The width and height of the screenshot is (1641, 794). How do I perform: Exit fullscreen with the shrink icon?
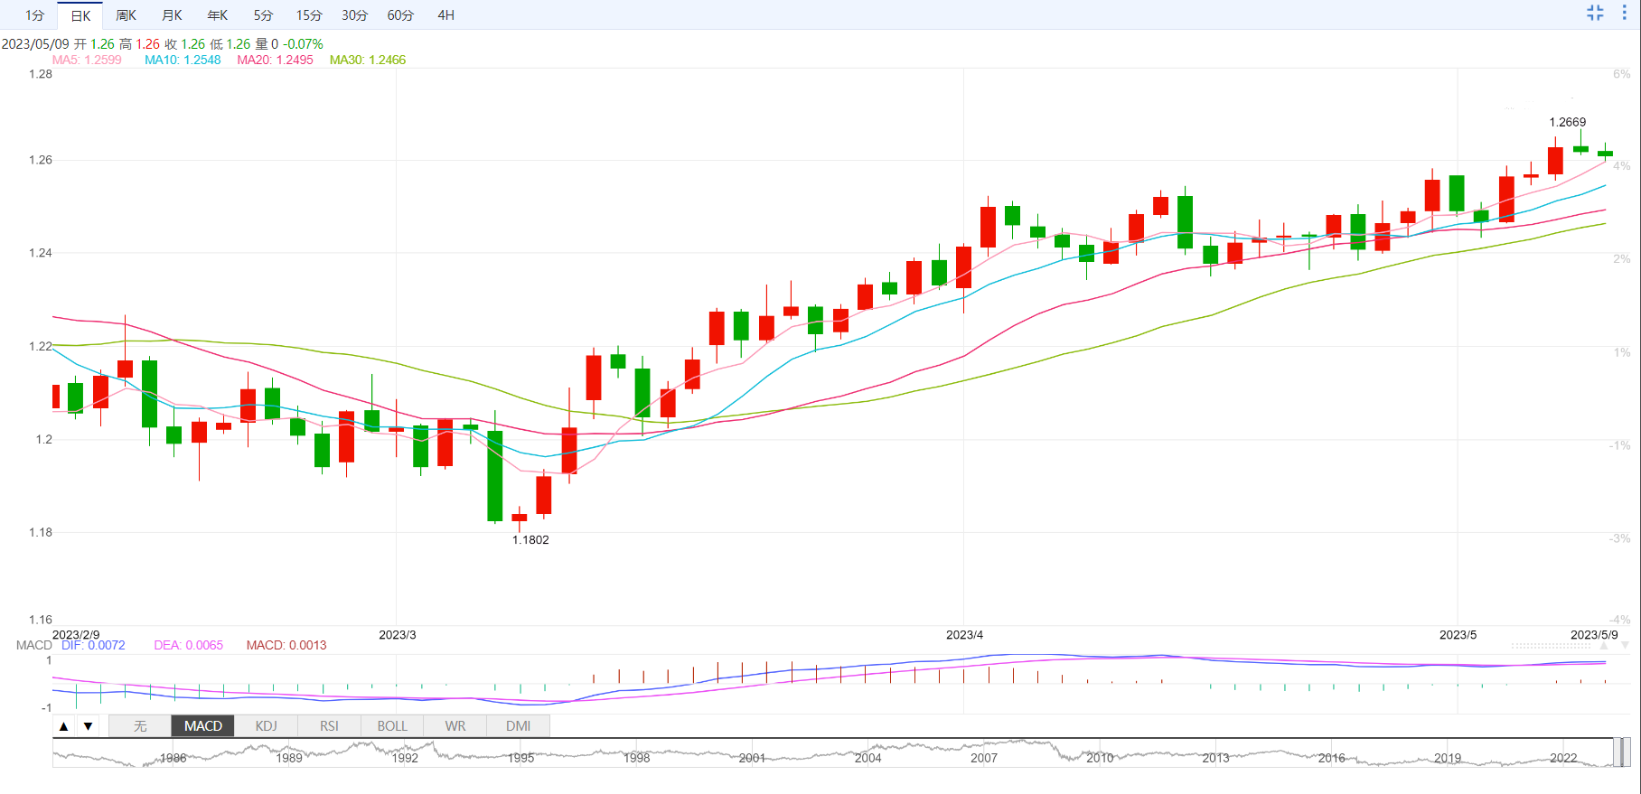point(1595,13)
